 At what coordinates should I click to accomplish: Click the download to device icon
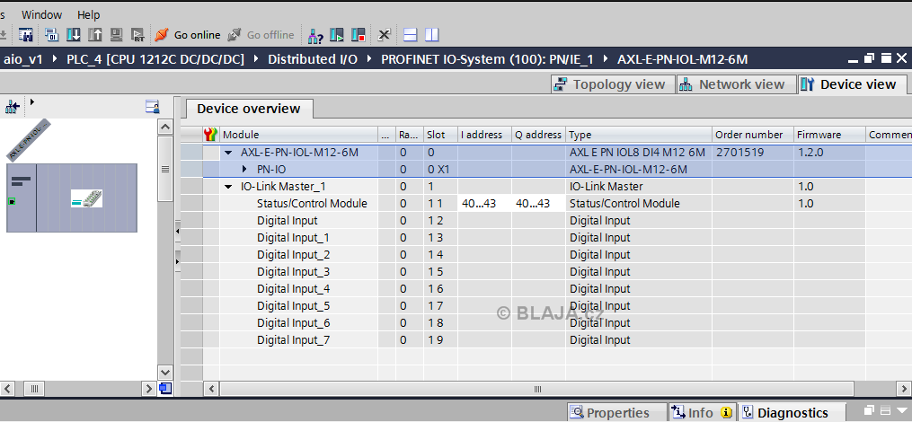point(74,35)
